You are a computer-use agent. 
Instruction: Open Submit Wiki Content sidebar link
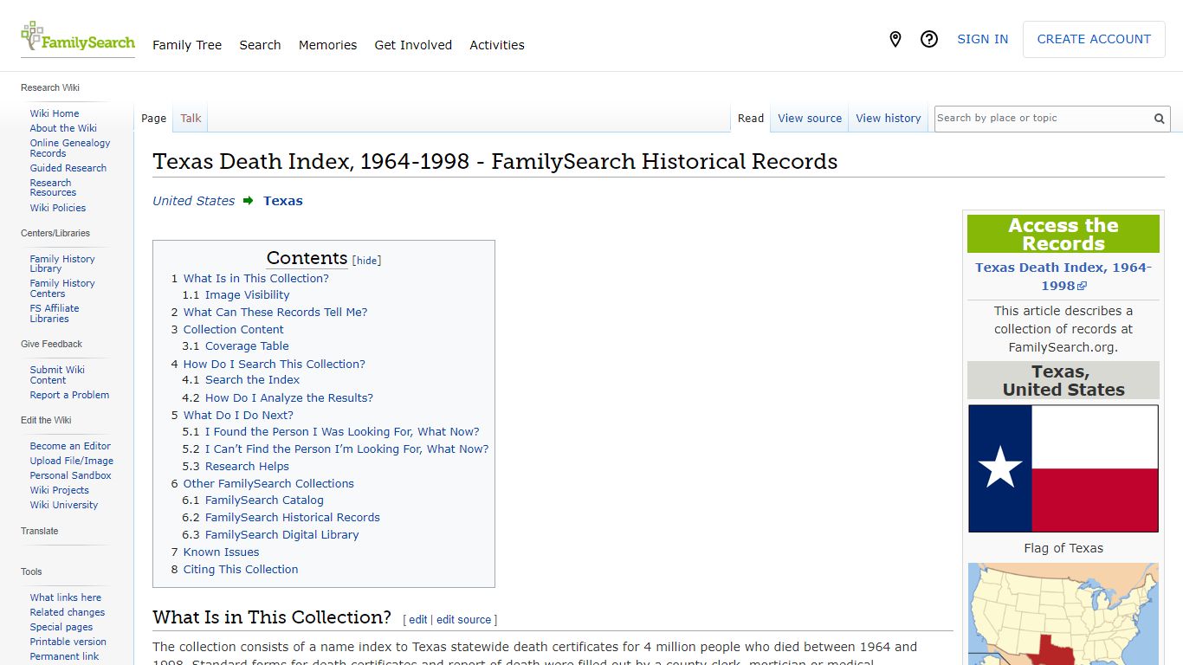point(57,375)
